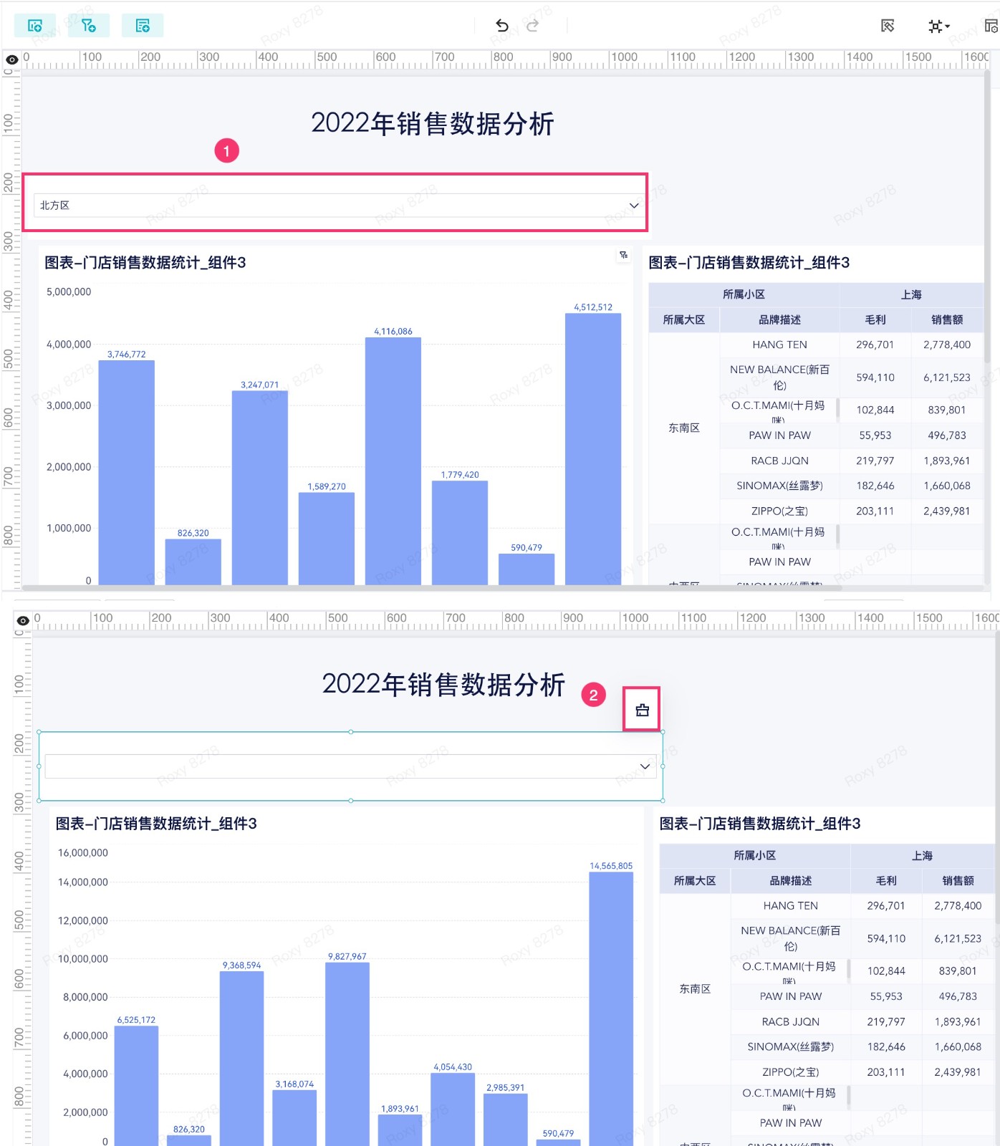Viewport: 1000px width, 1146px height.
Task: Open the 北方区 filter dropdown
Action: pos(338,206)
